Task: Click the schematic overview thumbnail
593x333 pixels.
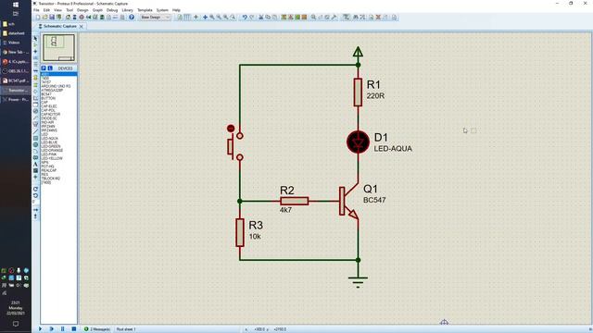Action: pos(58,47)
